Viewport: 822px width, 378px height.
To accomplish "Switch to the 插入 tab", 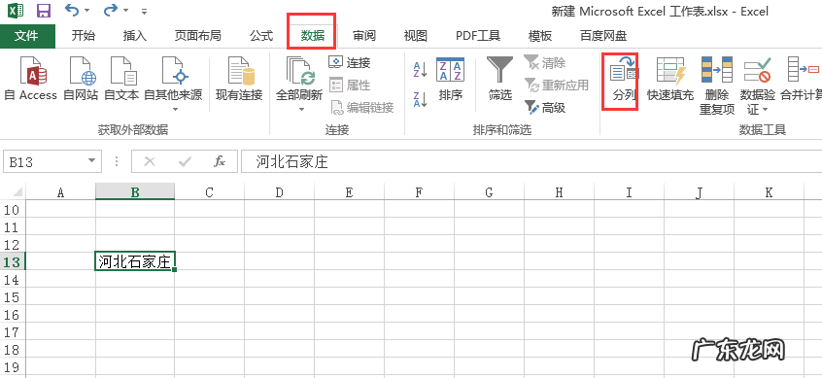I will pyautogui.click(x=135, y=36).
